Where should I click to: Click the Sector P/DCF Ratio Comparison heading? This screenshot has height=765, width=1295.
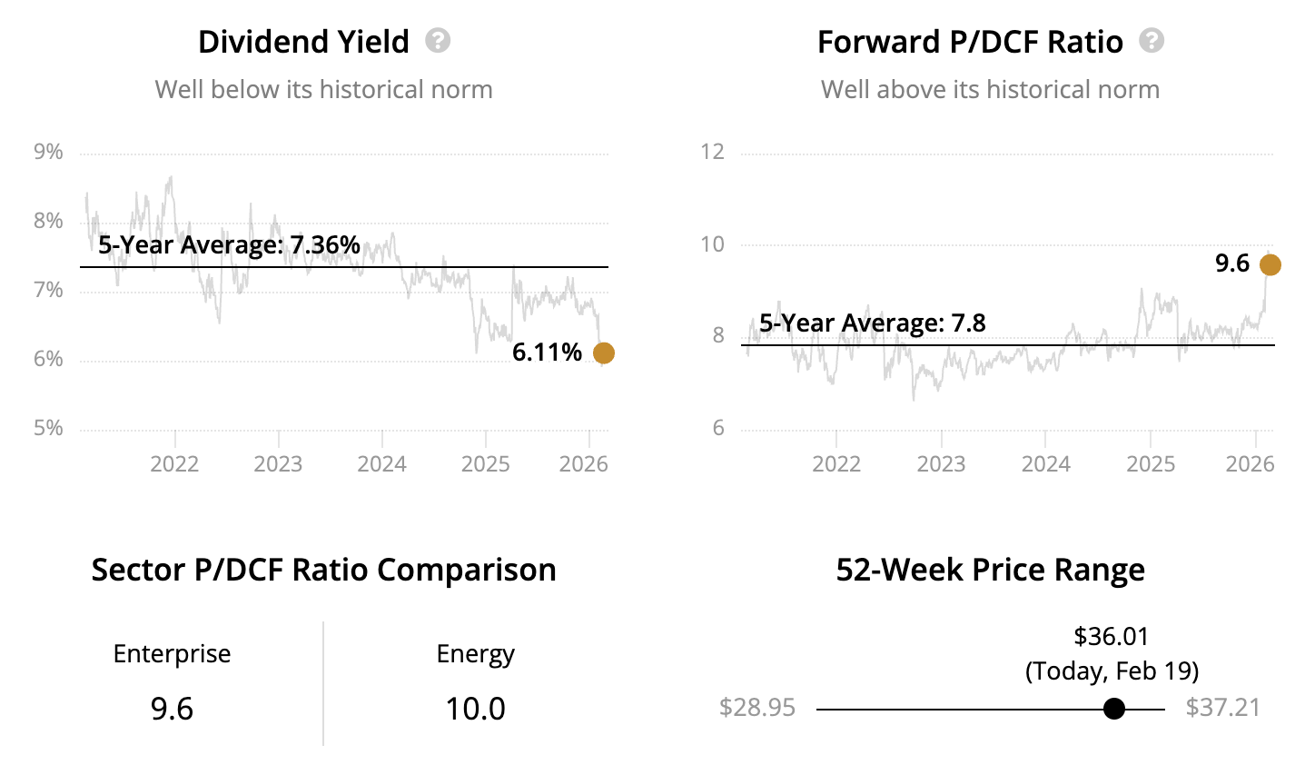[323, 571]
